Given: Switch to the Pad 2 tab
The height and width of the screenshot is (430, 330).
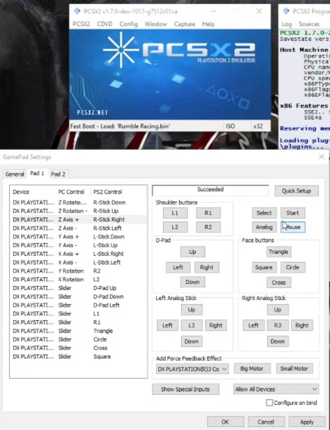Looking at the screenshot, I should [x=58, y=174].
